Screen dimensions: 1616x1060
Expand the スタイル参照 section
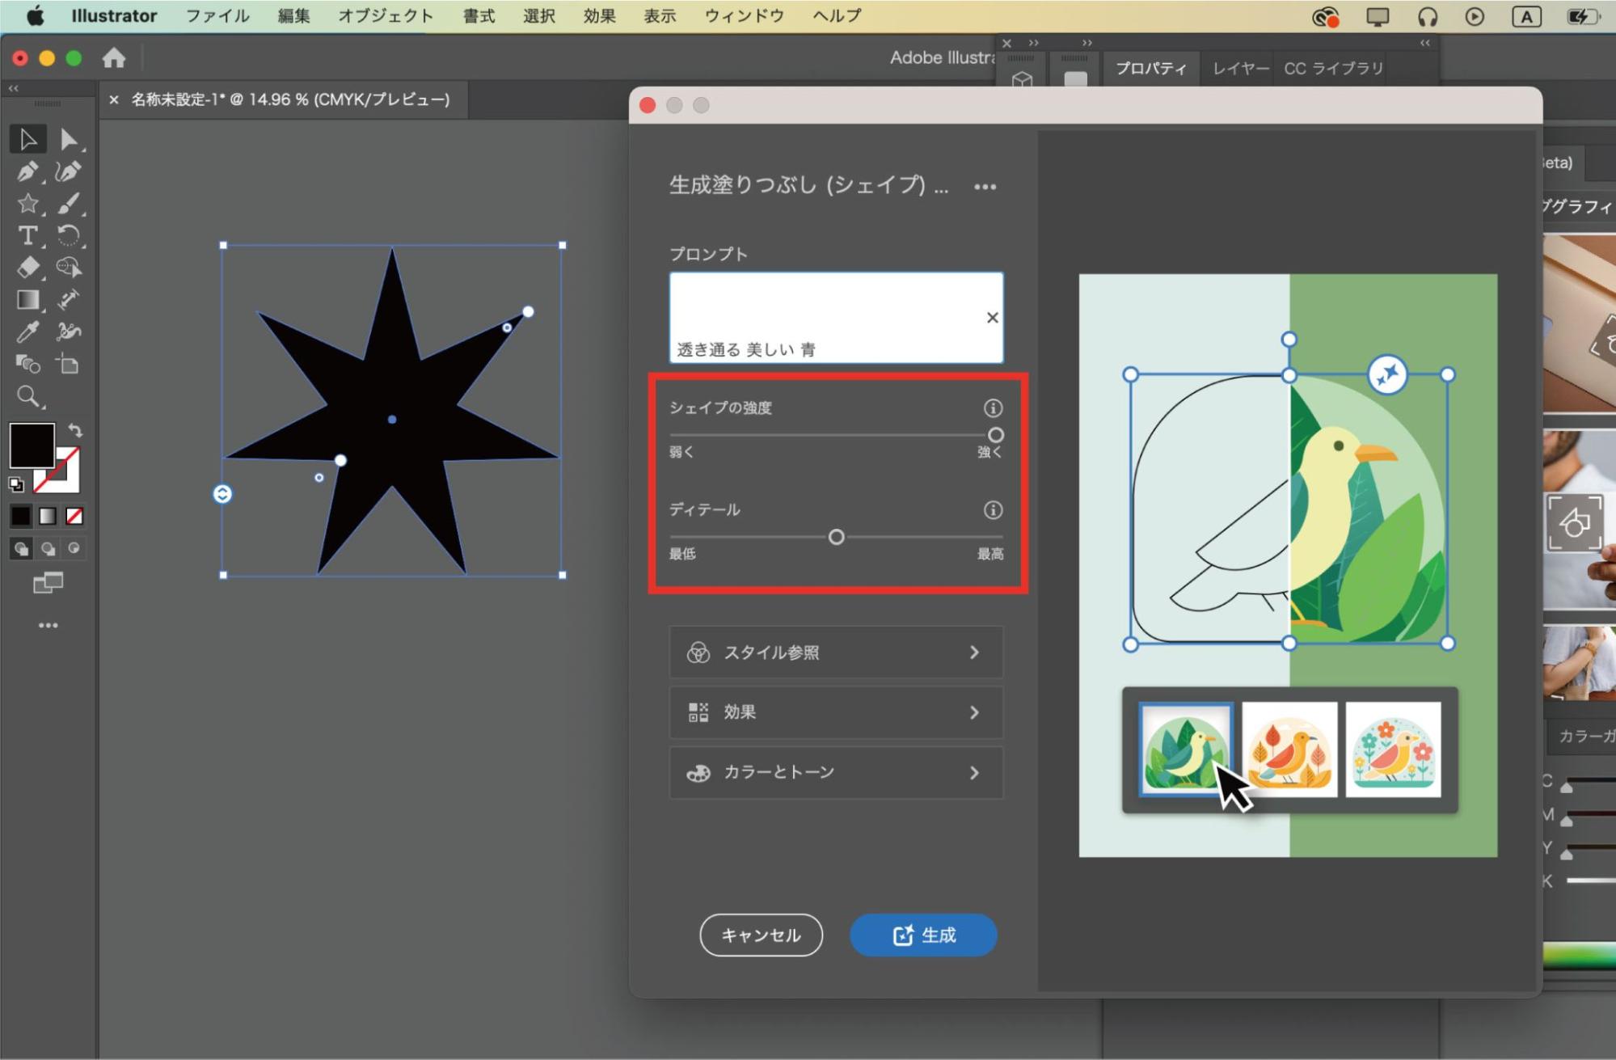836,652
